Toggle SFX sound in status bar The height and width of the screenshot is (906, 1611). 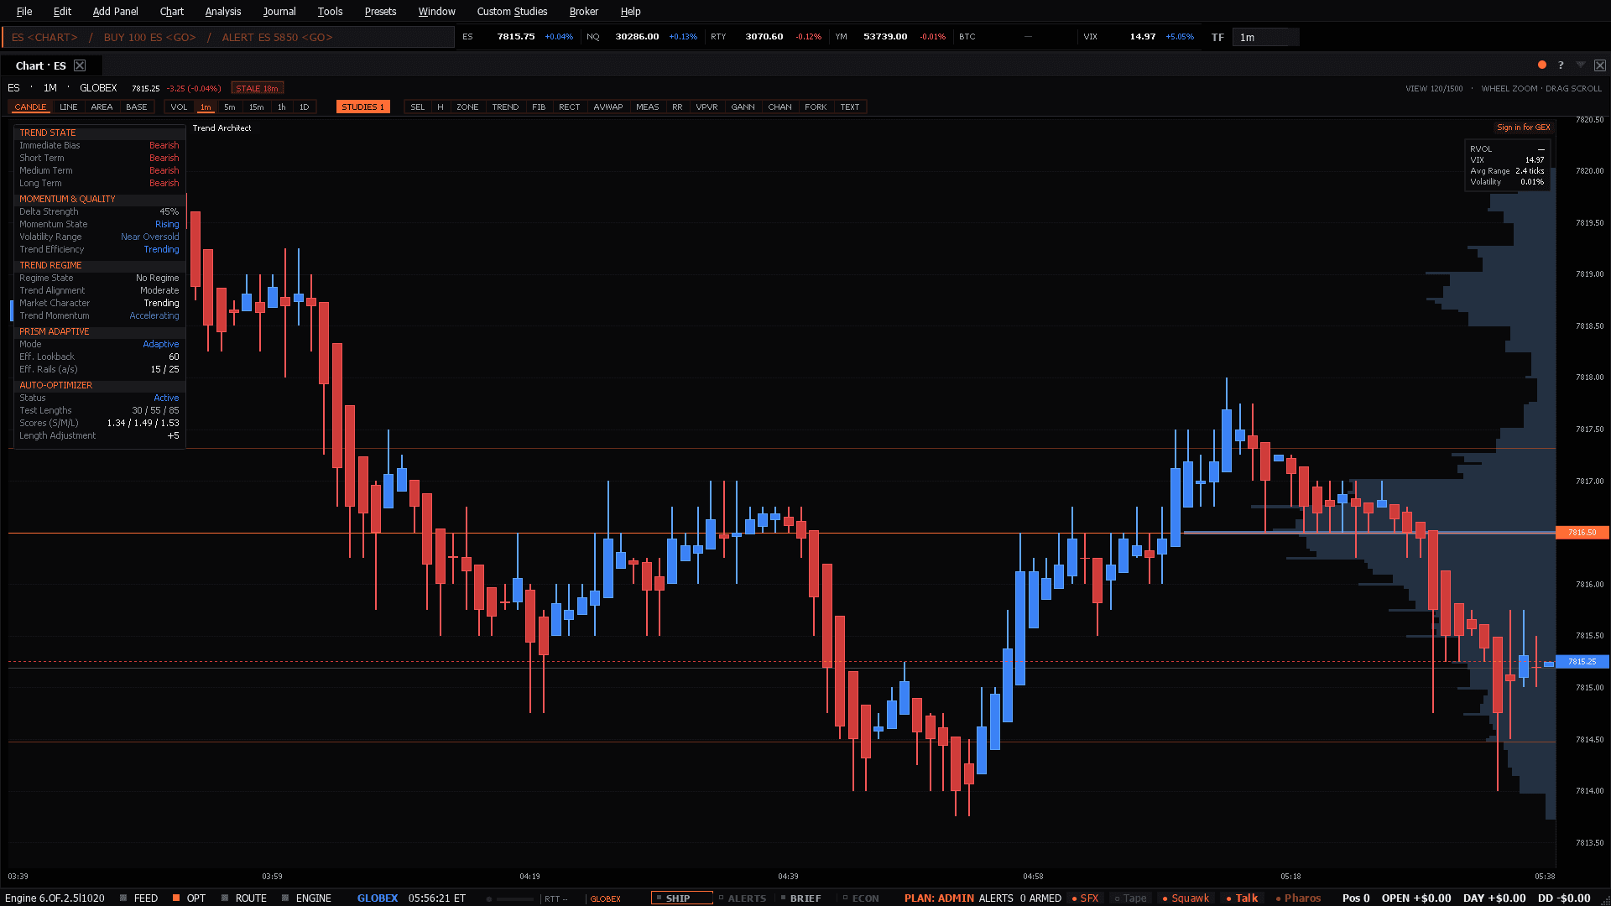[x=1085, y=898]
